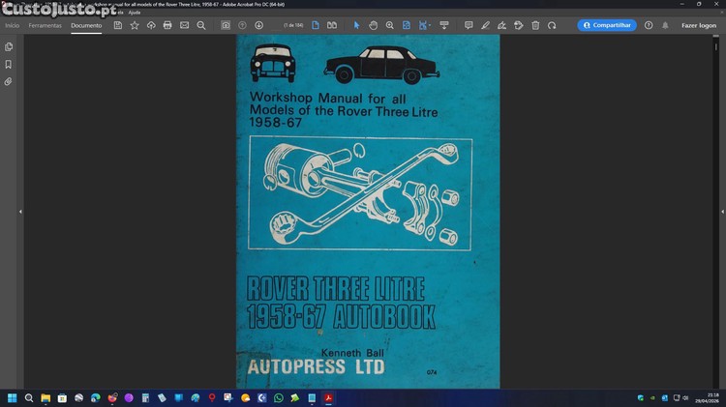The width and height of the screenshot is (726, 407).
Task: Expand the right tools pane arrow
Action: (x=719, y=211)
